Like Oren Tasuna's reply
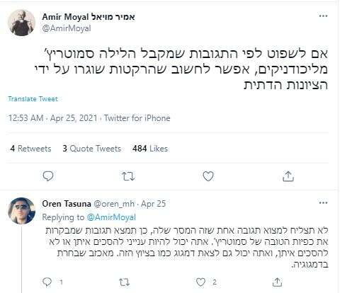 [x=201, y=282]
